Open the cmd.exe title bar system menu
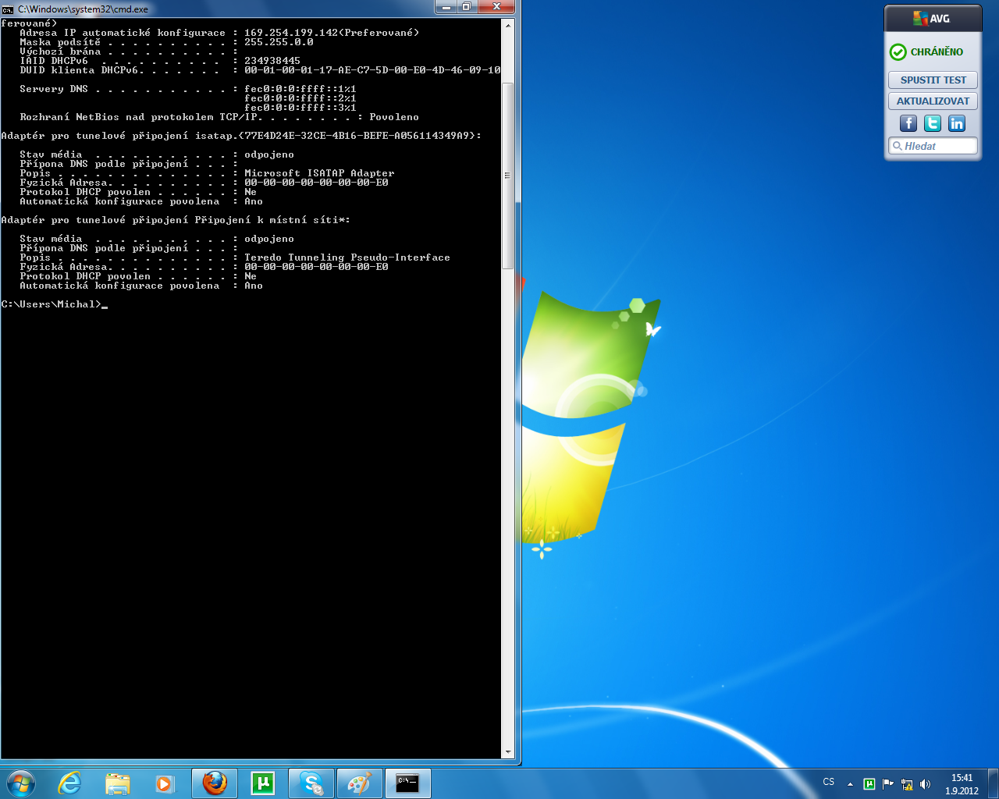Screen dimensions: 999x799 [x=8, y=9]
